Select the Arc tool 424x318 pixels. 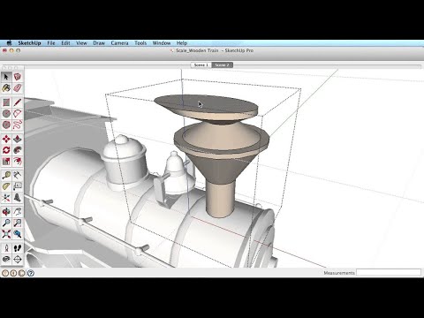pyautogui.click(x=18, y=113)
